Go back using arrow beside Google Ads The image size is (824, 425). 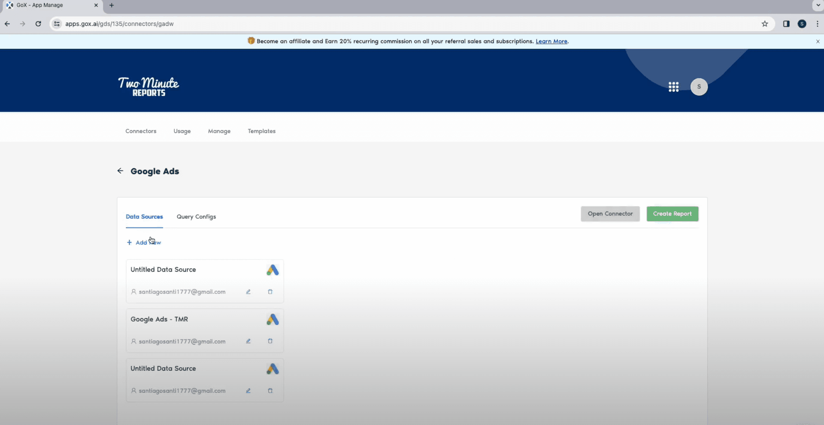point(120,171)
